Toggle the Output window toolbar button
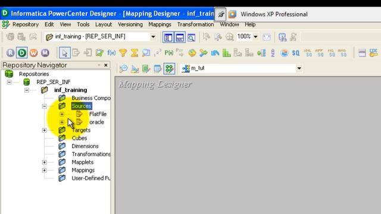This screenshot has height=214, width=381. click(x=180, y=37)
